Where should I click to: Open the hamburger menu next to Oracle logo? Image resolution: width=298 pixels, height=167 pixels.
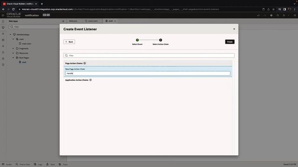pyautogui.click(x=3, y=15)
